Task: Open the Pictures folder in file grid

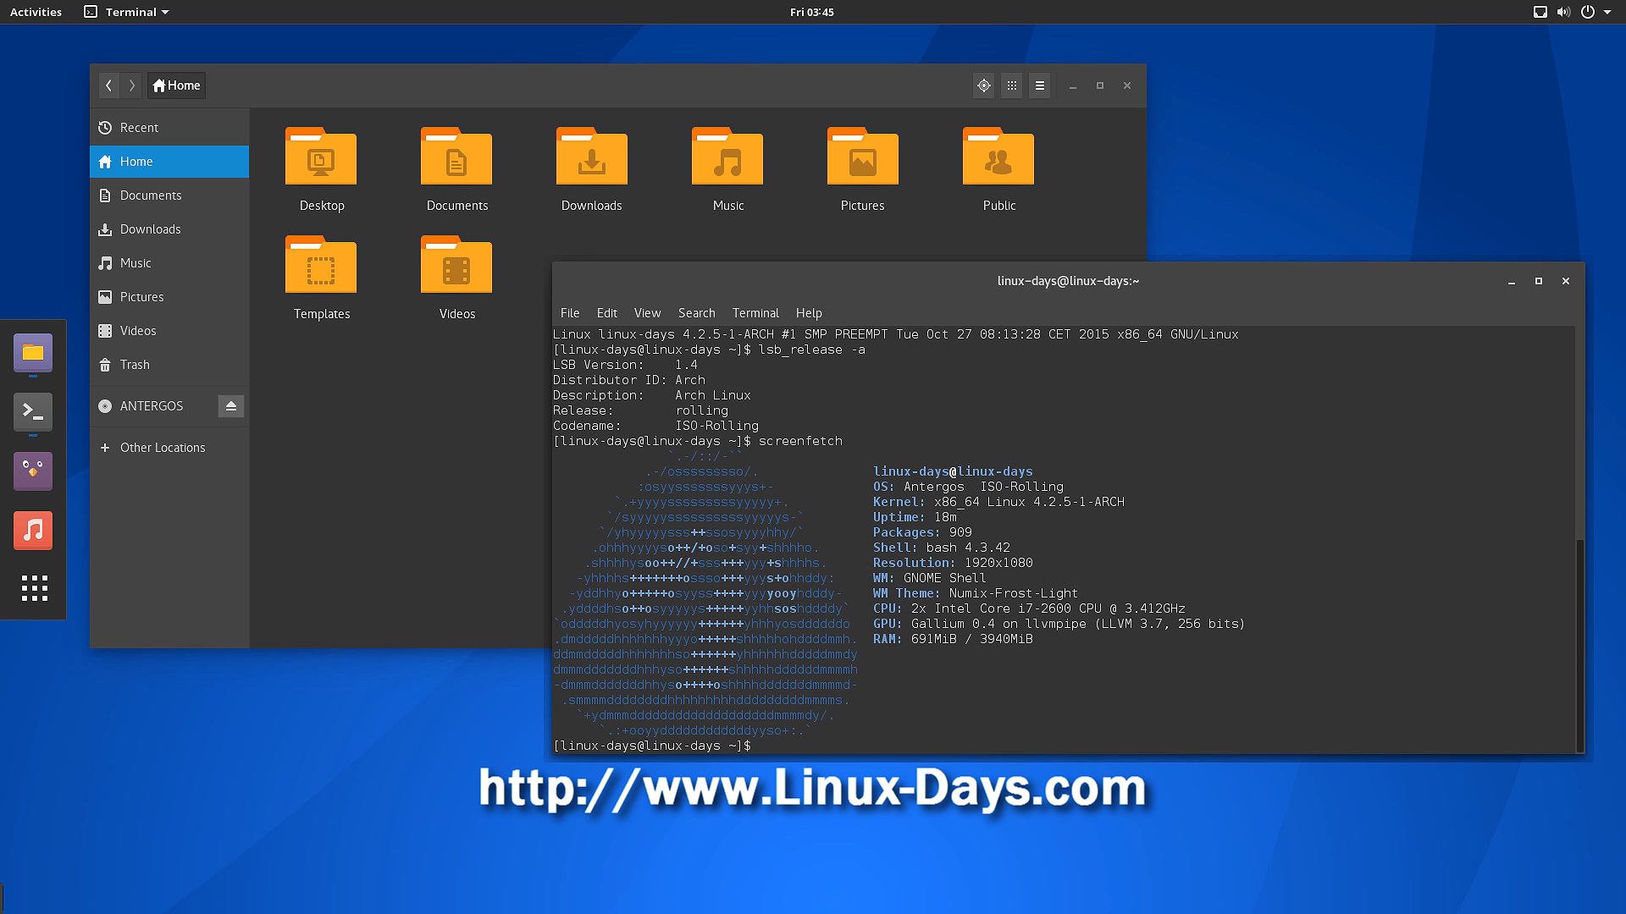Action: (863, 157)
